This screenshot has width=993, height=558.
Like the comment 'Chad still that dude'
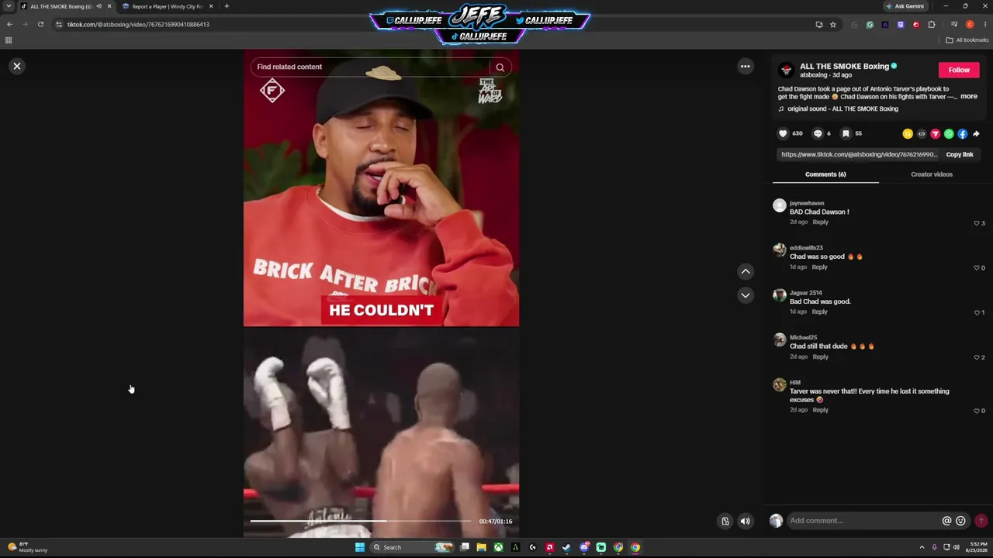point(977,358)
